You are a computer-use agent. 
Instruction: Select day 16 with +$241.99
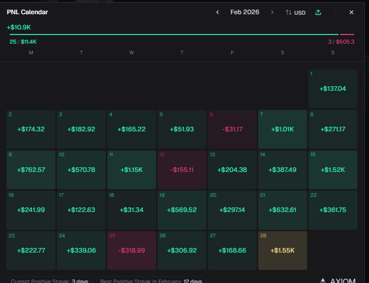[31, 210]
